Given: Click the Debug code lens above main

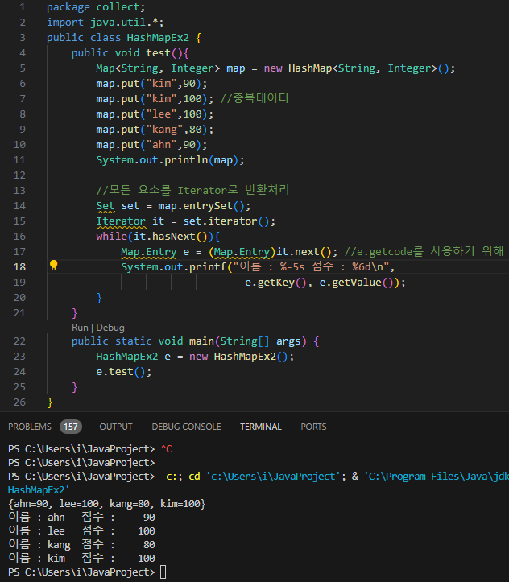Looking at the screenshot, I should 110,328.
